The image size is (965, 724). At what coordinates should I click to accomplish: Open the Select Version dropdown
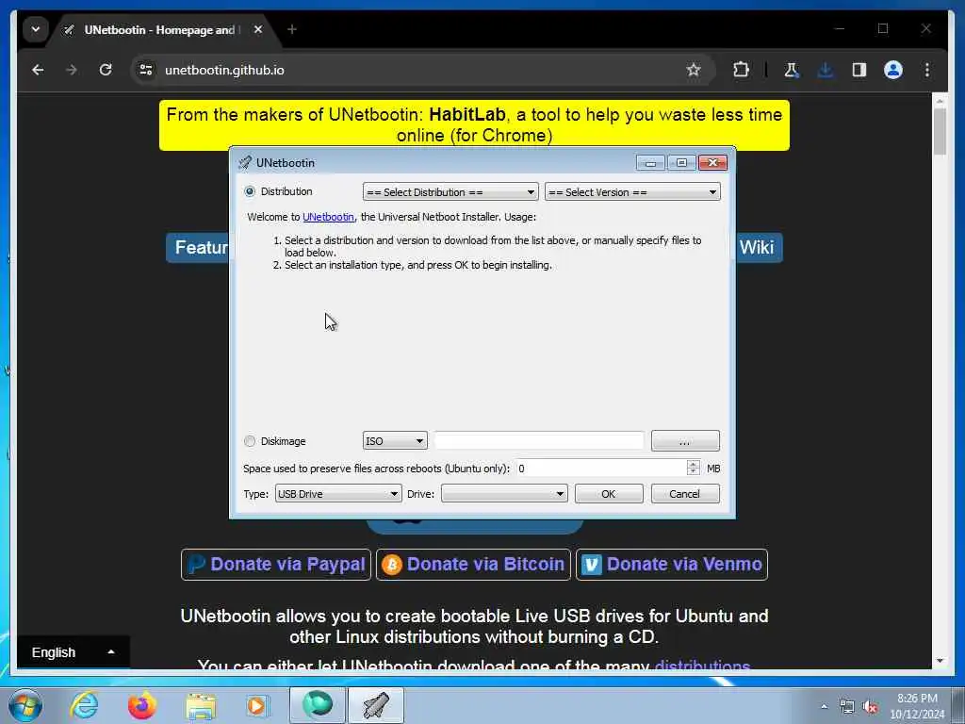click(632, 192)
